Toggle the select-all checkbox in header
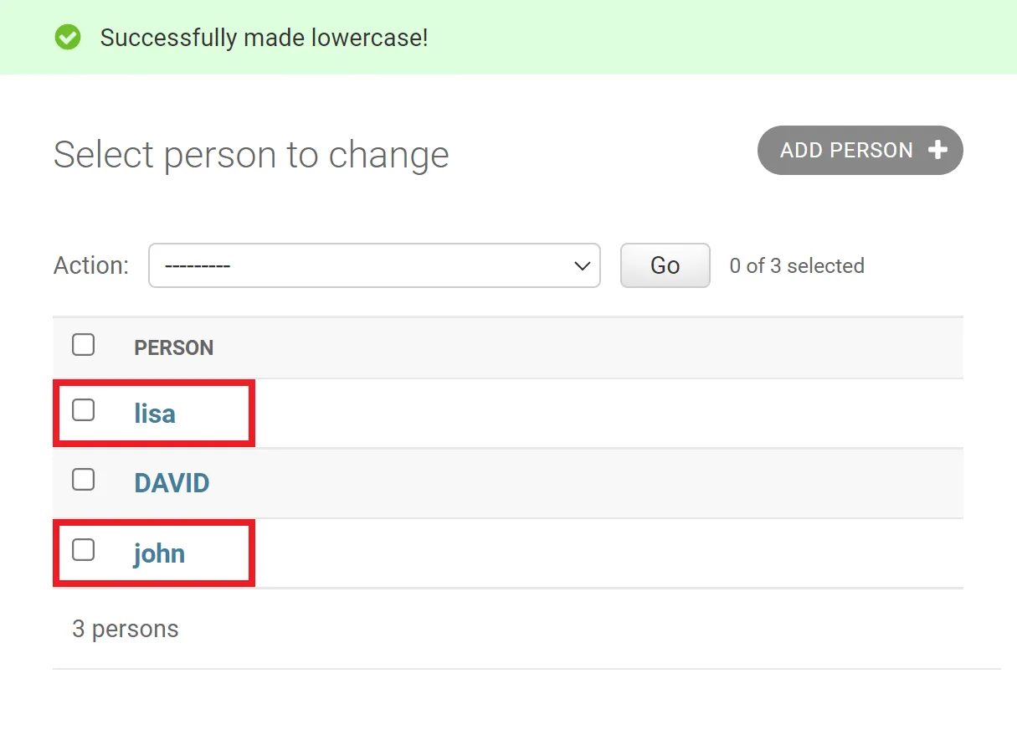This screenshot has width=1017, height=751. (x=83, y=345)
